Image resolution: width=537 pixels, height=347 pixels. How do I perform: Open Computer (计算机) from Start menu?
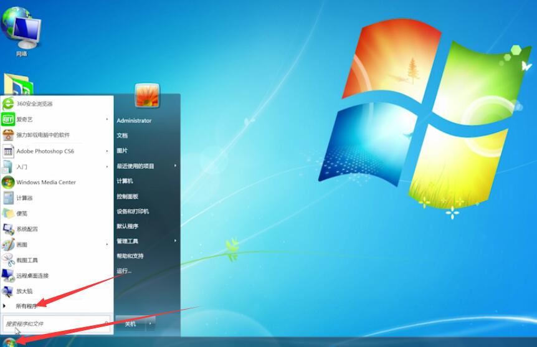pos(125,181)
